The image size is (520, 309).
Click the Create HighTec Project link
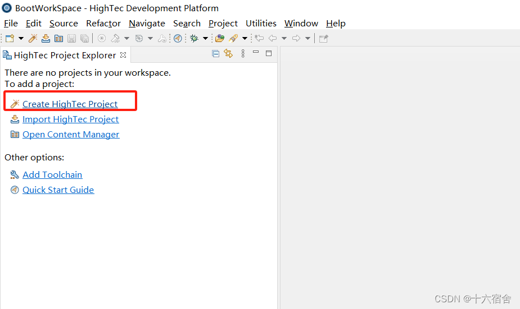(x=70, y=104)
